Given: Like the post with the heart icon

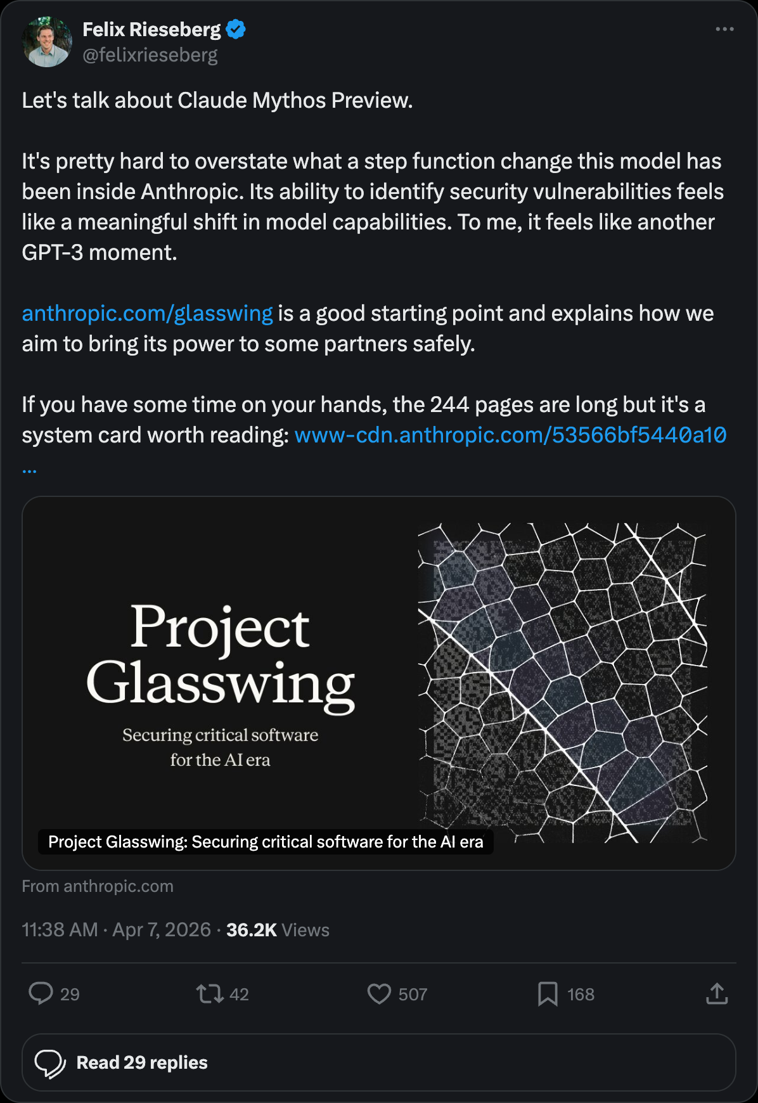Looking at the screenshot, I should coord(379,993).
